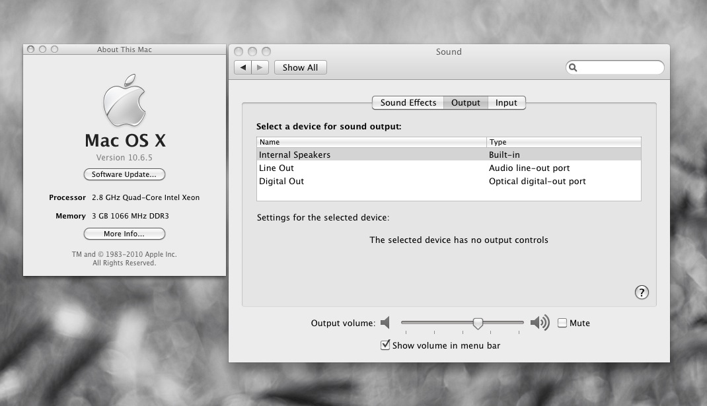Select the Output tab
Viewport: 707px width, 406px height.
(x=465, y=102)
